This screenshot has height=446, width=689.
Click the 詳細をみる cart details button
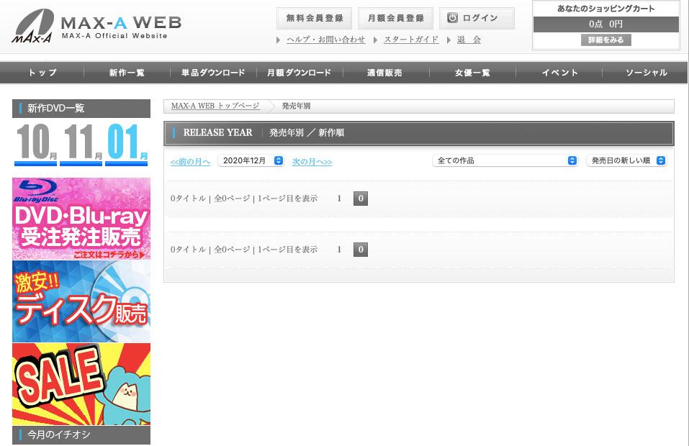pyautogui.click(x=606, y=40)
